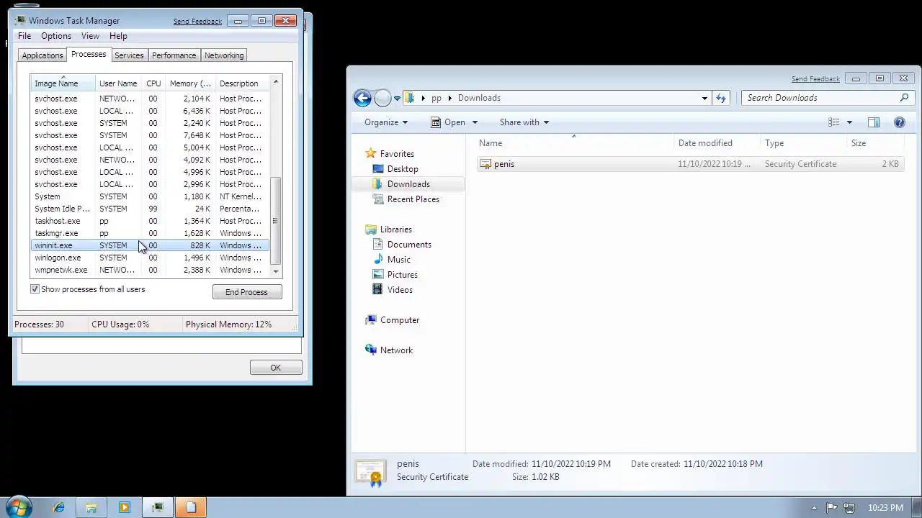
Task: Open address bar history dropdown
Action: click(704, 98)
